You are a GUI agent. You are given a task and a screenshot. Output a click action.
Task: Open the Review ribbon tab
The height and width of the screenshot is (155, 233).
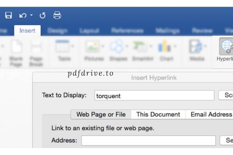point(202,31)
